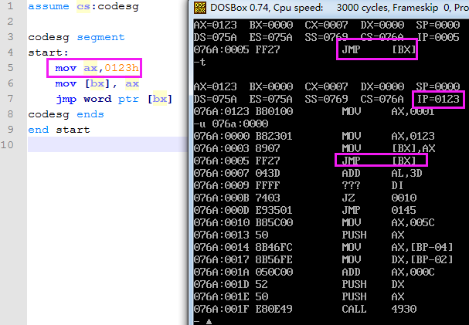Click 'jmp word ptr [bx]' line
The width and height of the screenshot is (469, 325).
point(114,99)
